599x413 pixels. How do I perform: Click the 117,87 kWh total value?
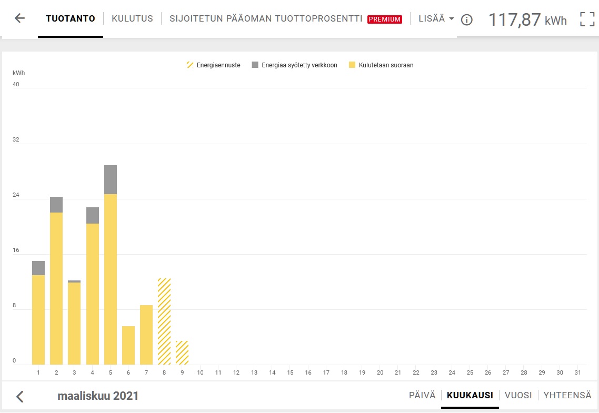tap(527, 19)
